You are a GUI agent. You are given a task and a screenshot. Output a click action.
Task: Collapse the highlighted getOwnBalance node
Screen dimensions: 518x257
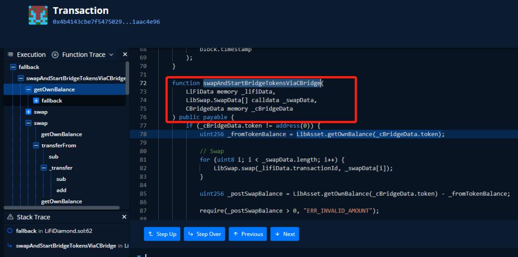click(x=28, y=89)
